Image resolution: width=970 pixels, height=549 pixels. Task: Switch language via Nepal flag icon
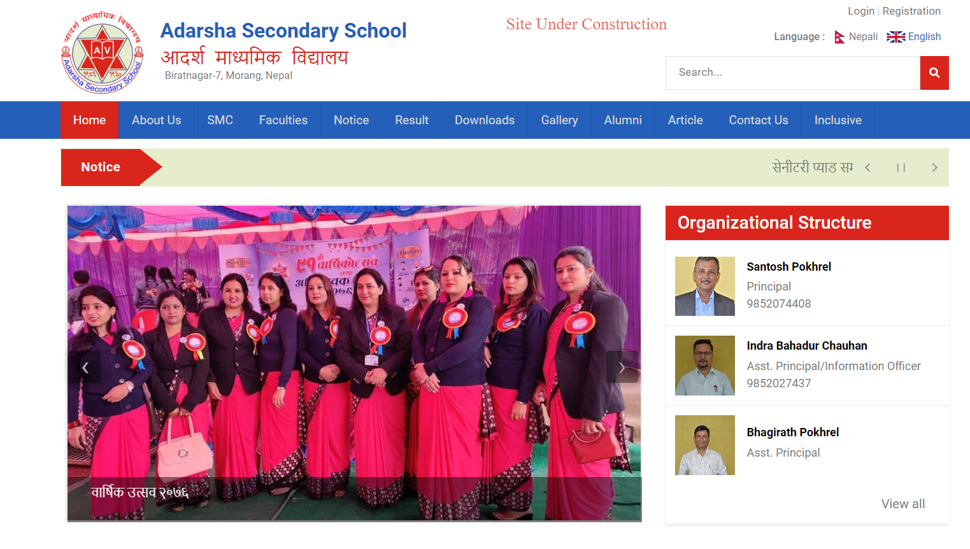[839, 37]
